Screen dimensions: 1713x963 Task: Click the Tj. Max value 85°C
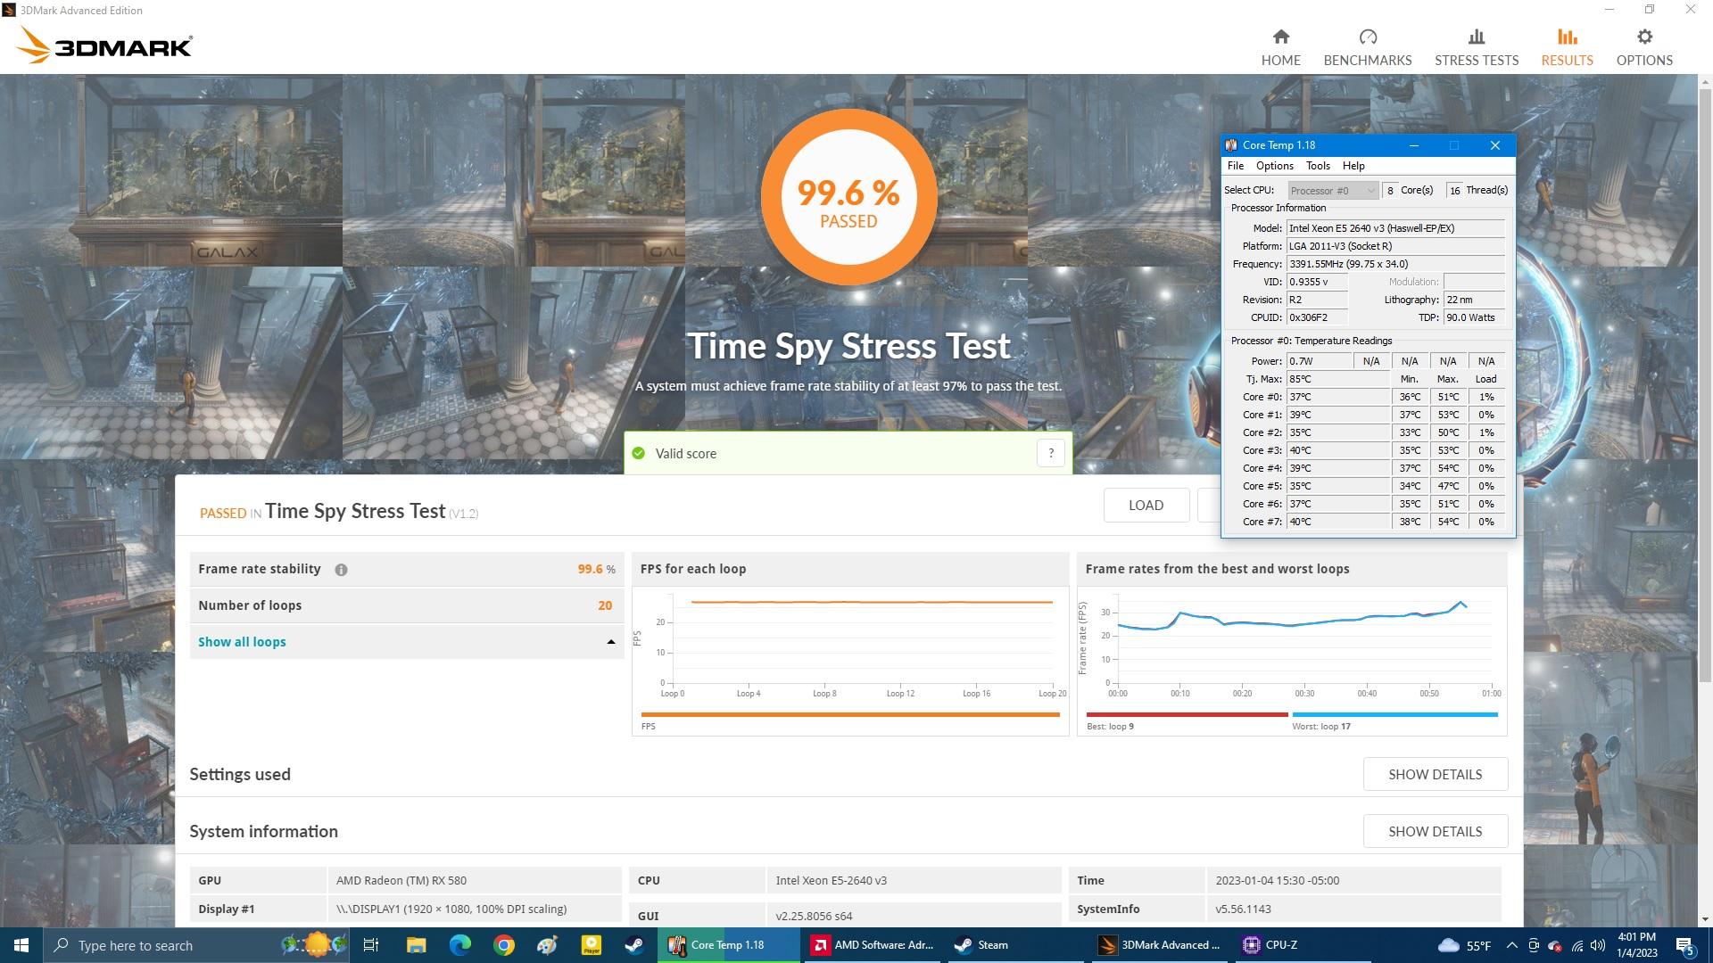click(x=1337, y=379)
